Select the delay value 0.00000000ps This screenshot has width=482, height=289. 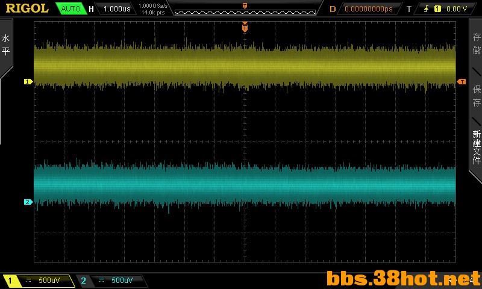coord(369,9)
